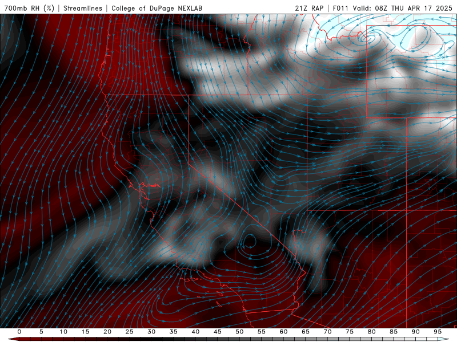
Task: Click the "Valid: 08Z THU APR 17 2025" text
Action: (x=403, y=8)
